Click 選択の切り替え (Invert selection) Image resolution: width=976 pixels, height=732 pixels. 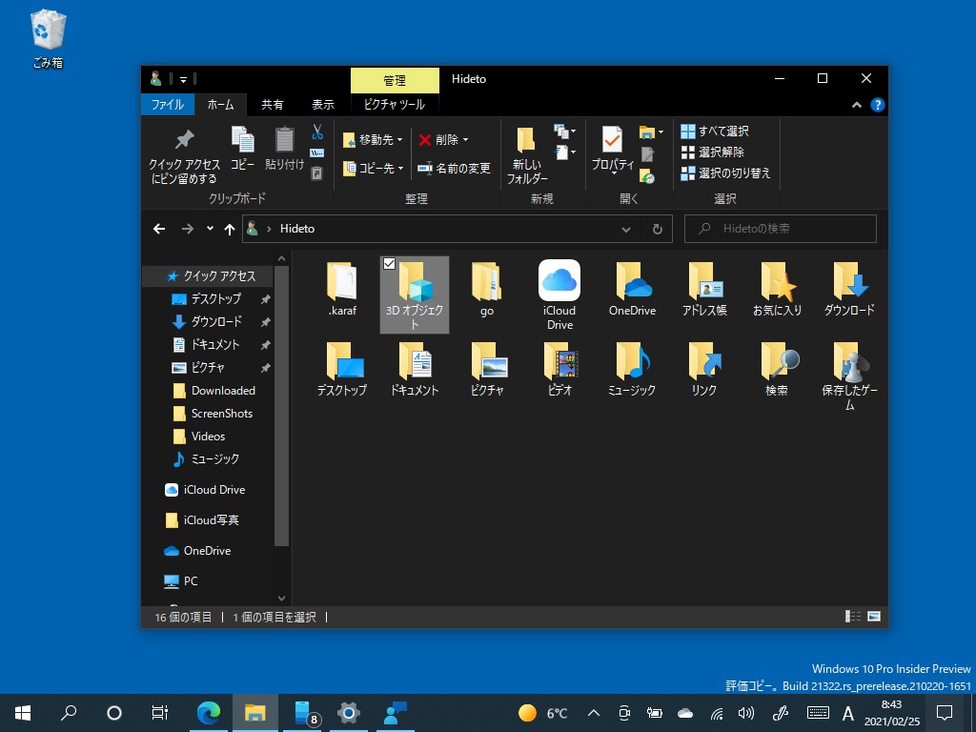point(725,173)
